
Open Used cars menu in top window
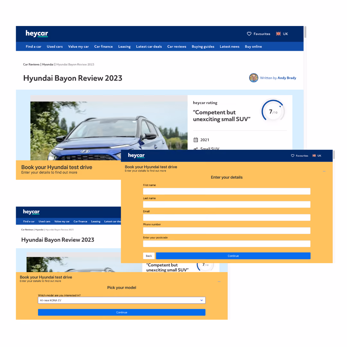pyautogui.click(x=55, y=47)
